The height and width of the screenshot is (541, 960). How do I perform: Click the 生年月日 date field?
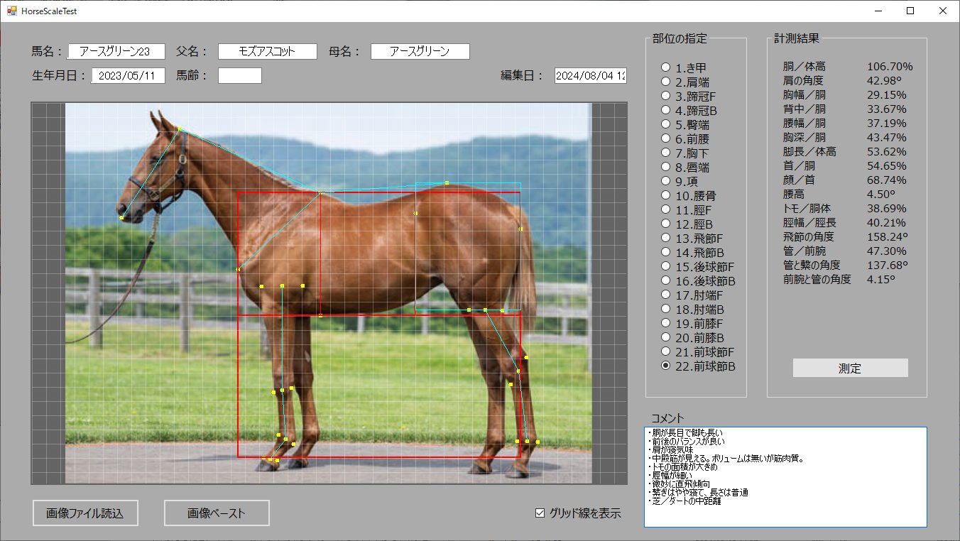click(129, 76)
